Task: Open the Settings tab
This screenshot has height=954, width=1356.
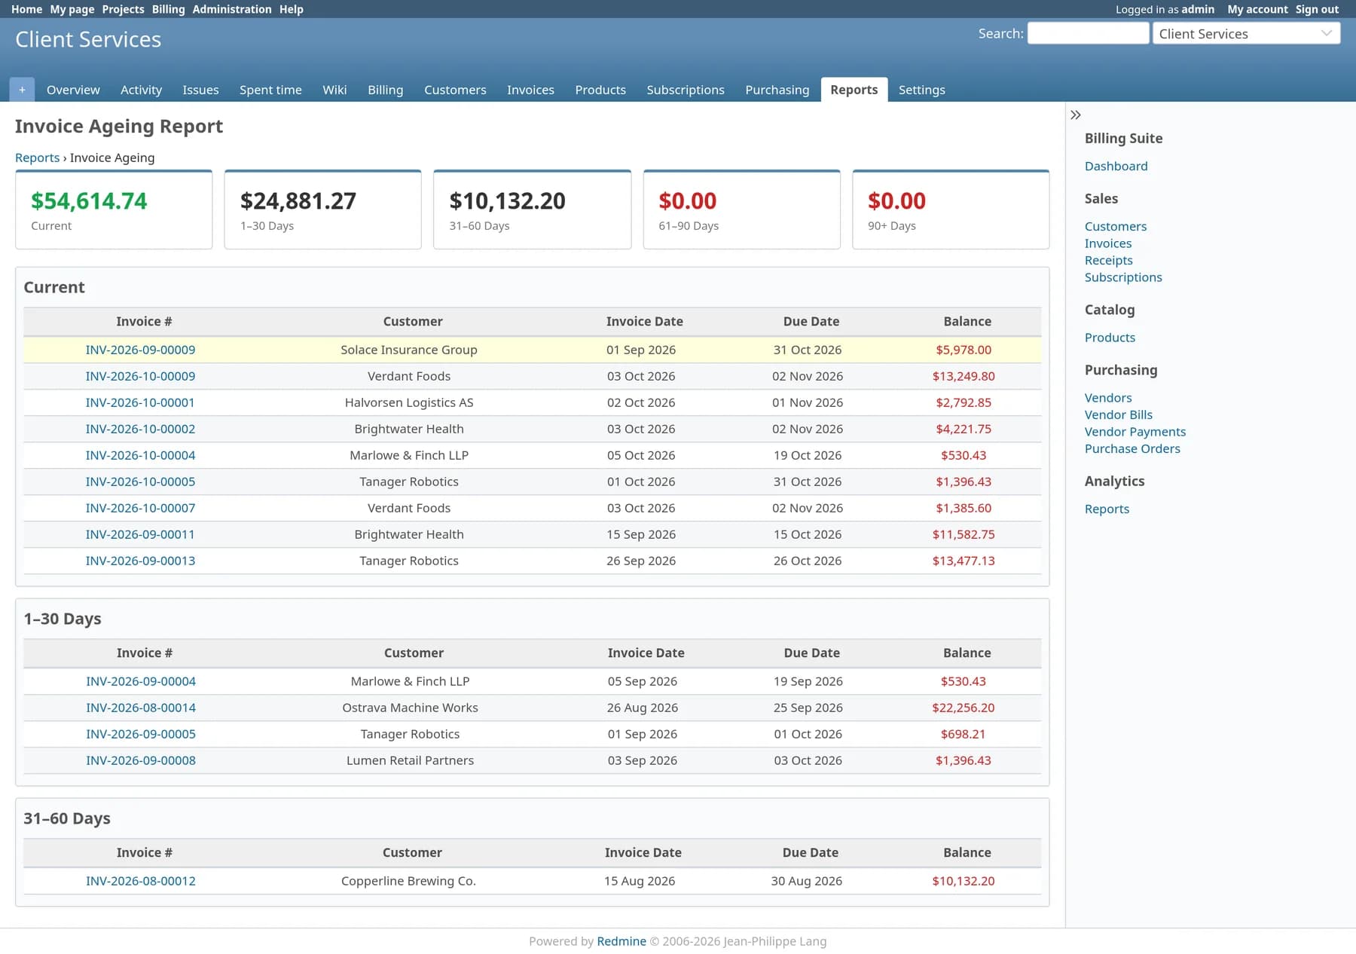Action: tap(921, 90)
